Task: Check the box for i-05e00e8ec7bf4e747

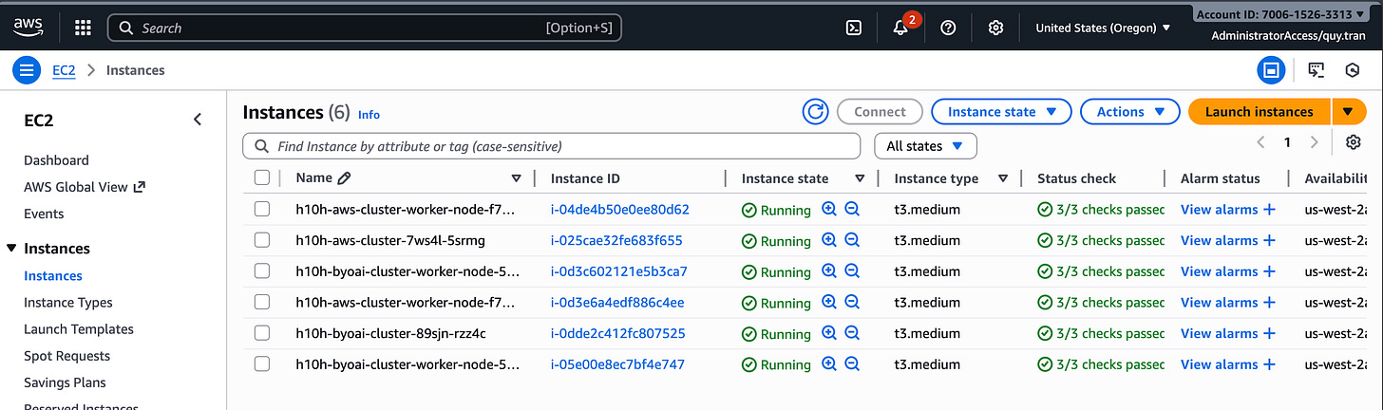Action: click(x=262, y=364)
